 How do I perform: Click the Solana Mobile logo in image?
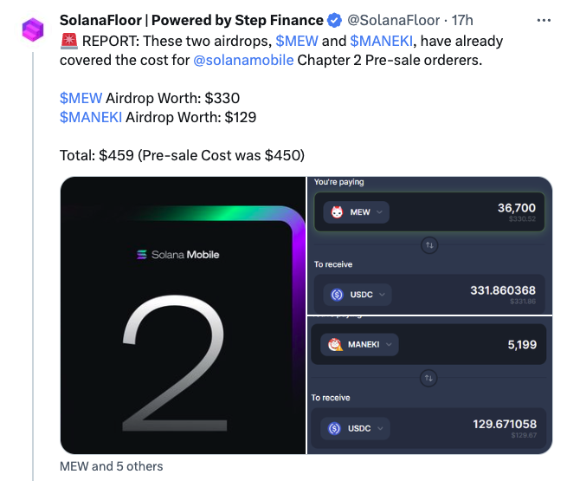143,255
